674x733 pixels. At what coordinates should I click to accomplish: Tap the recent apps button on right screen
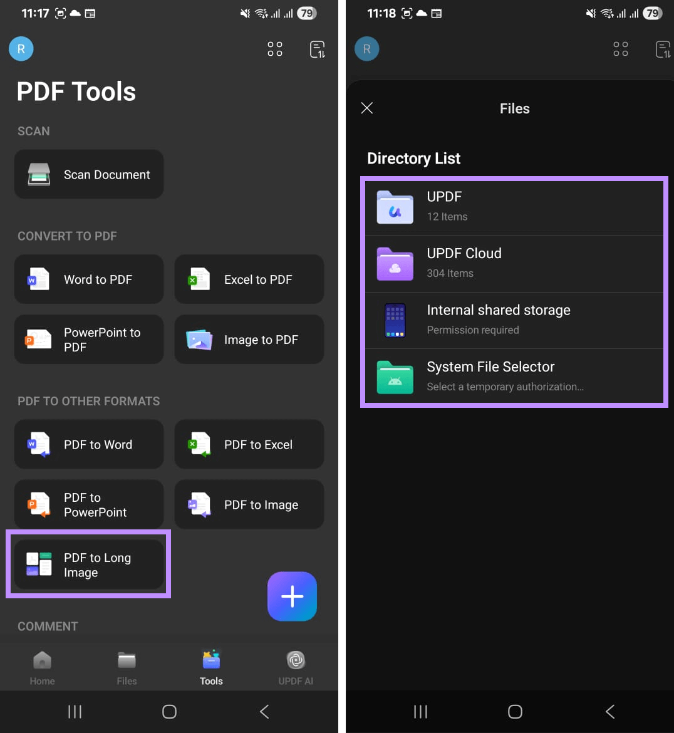tap(421, 712)
